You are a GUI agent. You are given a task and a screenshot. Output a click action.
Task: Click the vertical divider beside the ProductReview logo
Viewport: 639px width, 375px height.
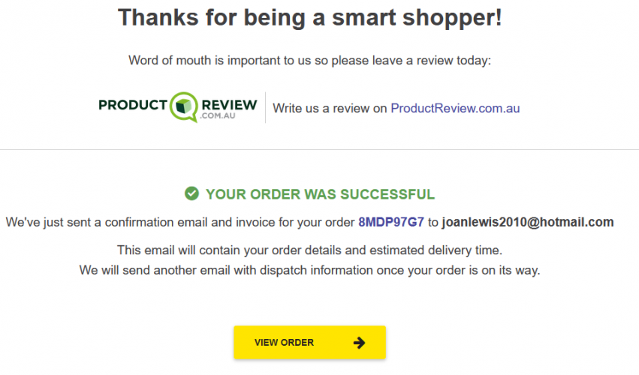click(265, 107)
